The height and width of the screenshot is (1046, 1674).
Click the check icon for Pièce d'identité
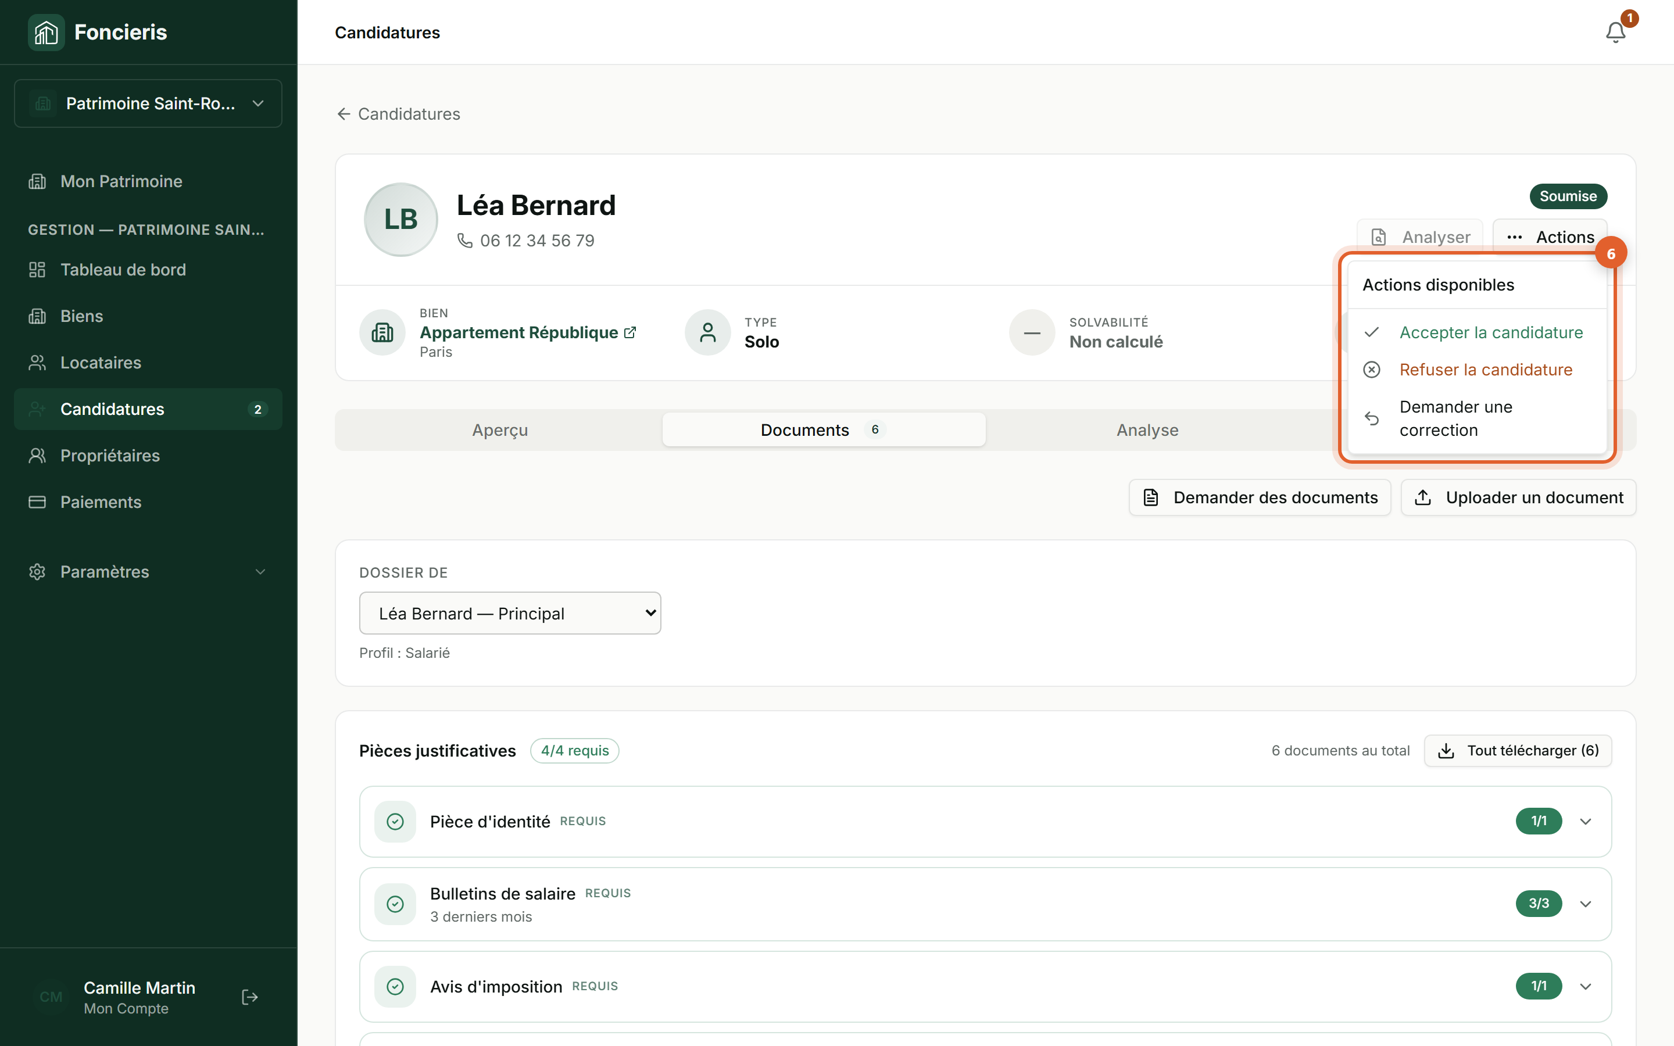[395, 821]
